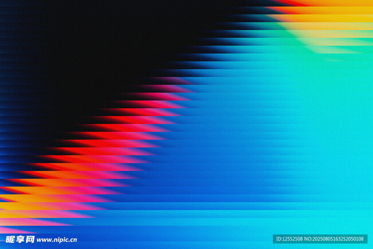Click the 昵享网 logo watermark
The width and height of the screenshot is (373, 249).
coord(20,240)
